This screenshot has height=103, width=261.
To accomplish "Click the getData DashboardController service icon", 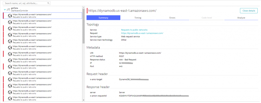I will pos(8,9).
